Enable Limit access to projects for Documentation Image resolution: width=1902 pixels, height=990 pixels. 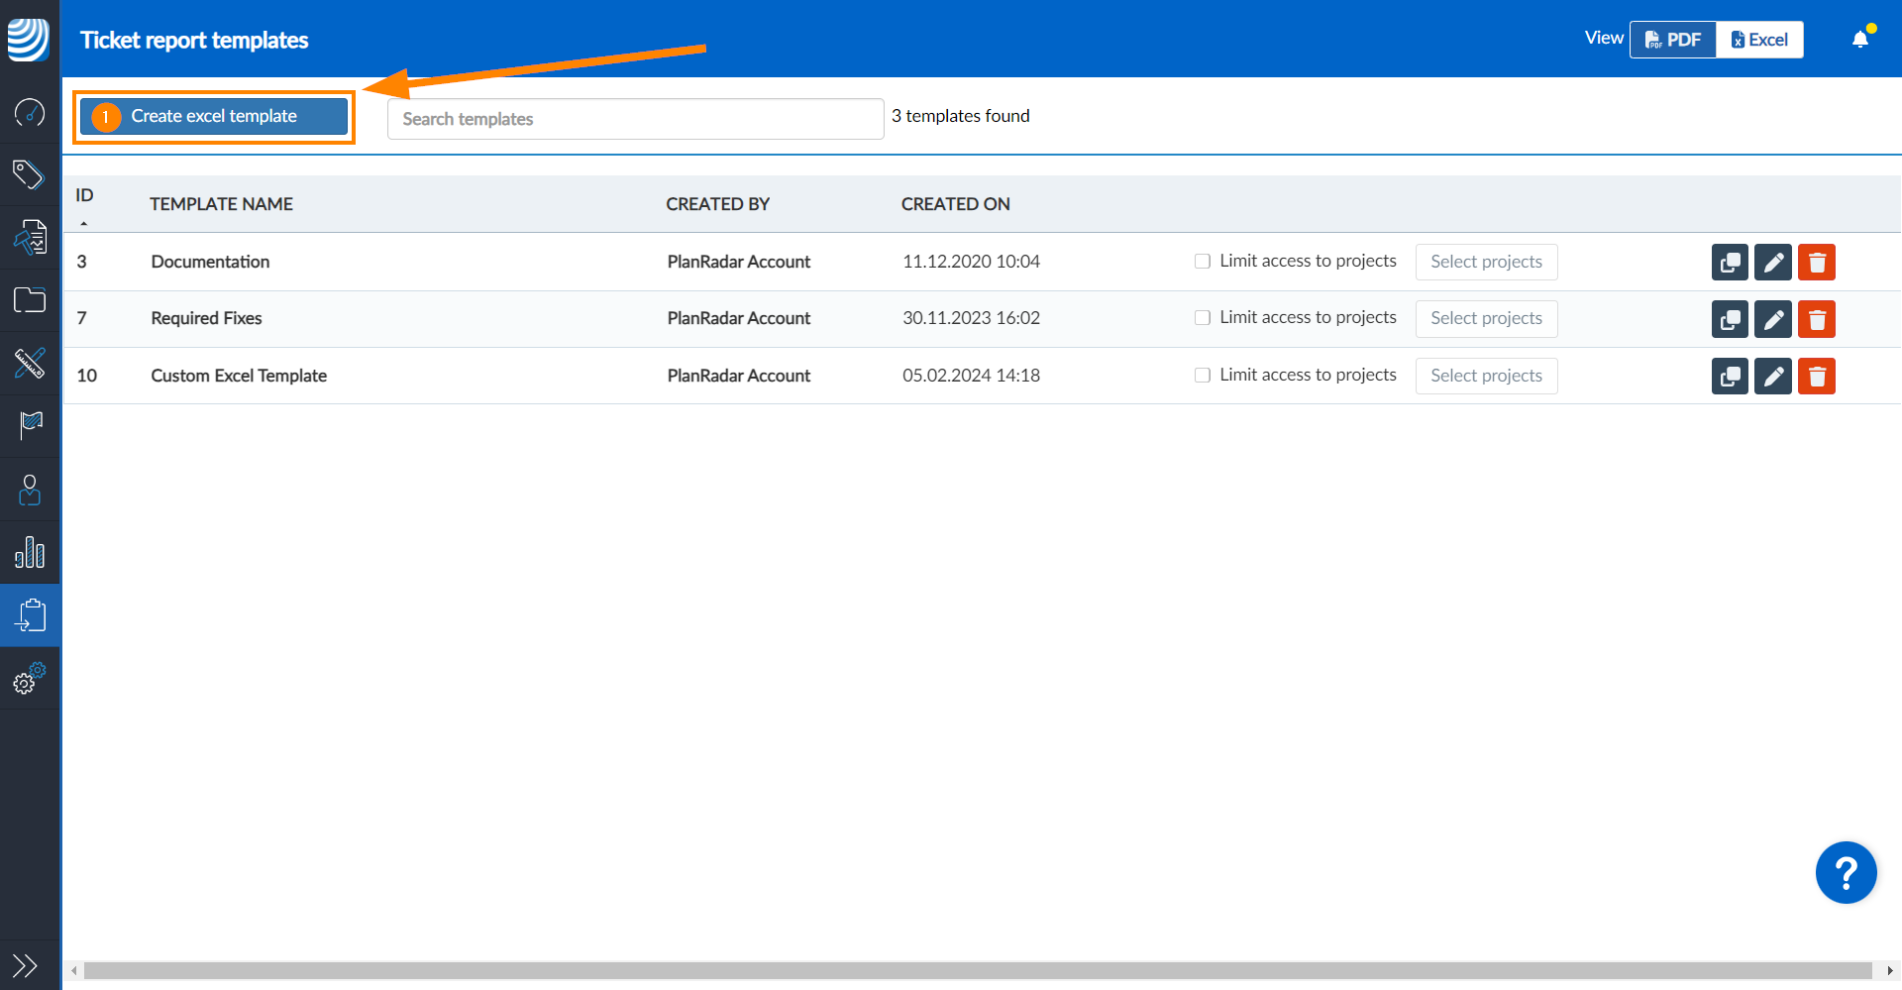pos(1202,261)
